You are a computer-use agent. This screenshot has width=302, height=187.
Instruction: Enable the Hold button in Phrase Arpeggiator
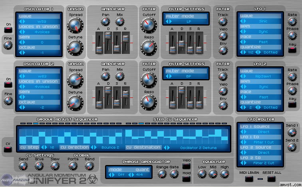pos(187,173)
